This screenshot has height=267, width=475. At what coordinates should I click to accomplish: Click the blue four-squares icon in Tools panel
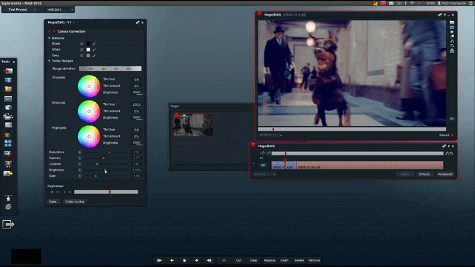[8, 144]
